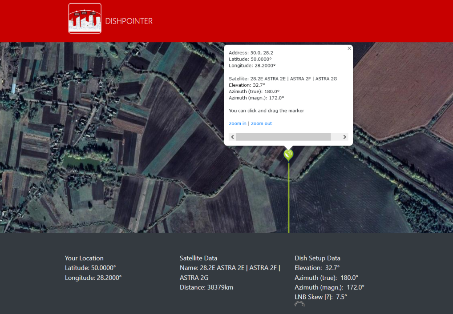453x314 pixels.
Task: Click the Satellite name line in popup
Action: 283,79
